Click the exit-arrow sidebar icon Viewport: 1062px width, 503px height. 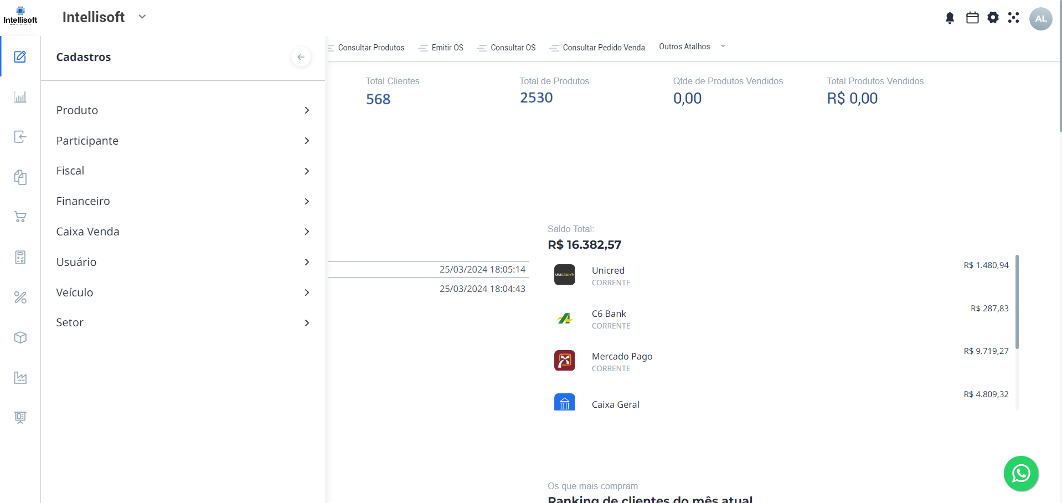pos(20,137)
